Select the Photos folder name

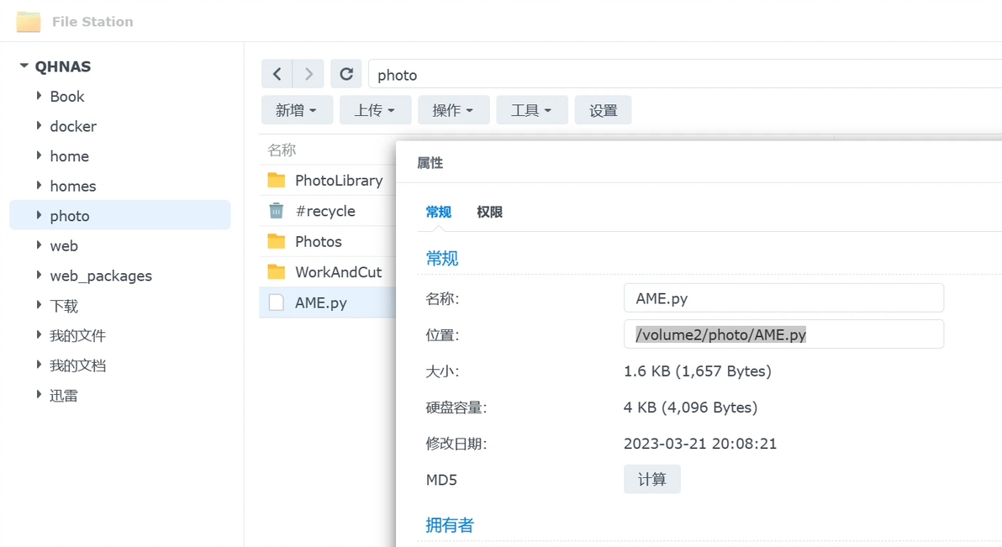(x=319, y=241)
